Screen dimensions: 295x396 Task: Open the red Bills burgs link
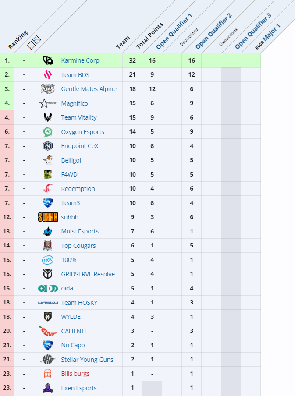(75, 374)
